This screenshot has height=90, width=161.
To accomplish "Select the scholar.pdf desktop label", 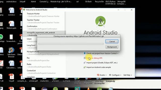I will [33, 81].
